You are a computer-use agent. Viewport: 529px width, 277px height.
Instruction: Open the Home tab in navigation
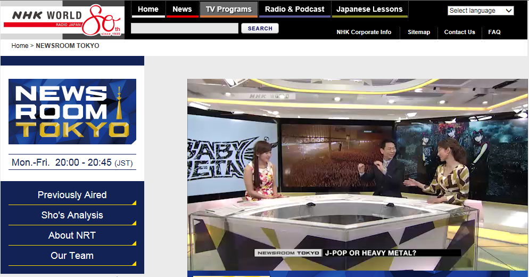[148, 10]
